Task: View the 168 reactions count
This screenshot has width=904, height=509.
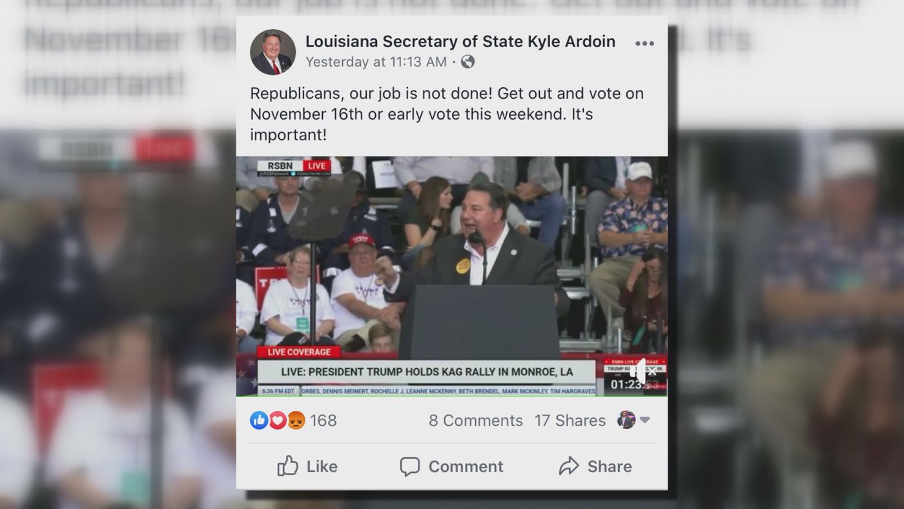Action: (323, 421)
